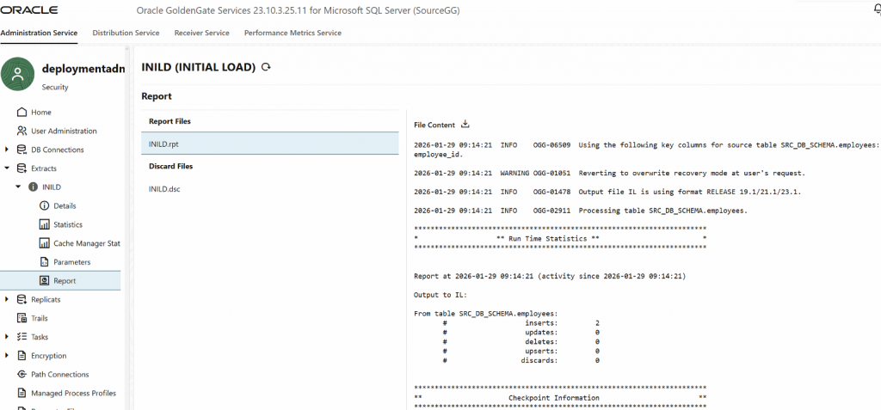
Task: Open Parameters under INILD
Action: pyautogui.click(x=72, y=261)
